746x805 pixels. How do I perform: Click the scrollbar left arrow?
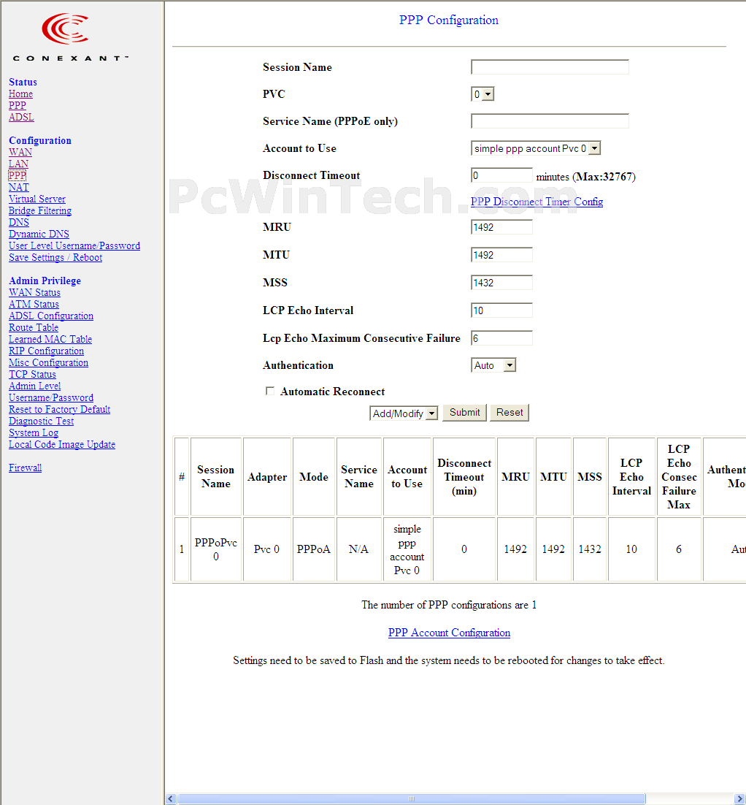click(171, 799)
